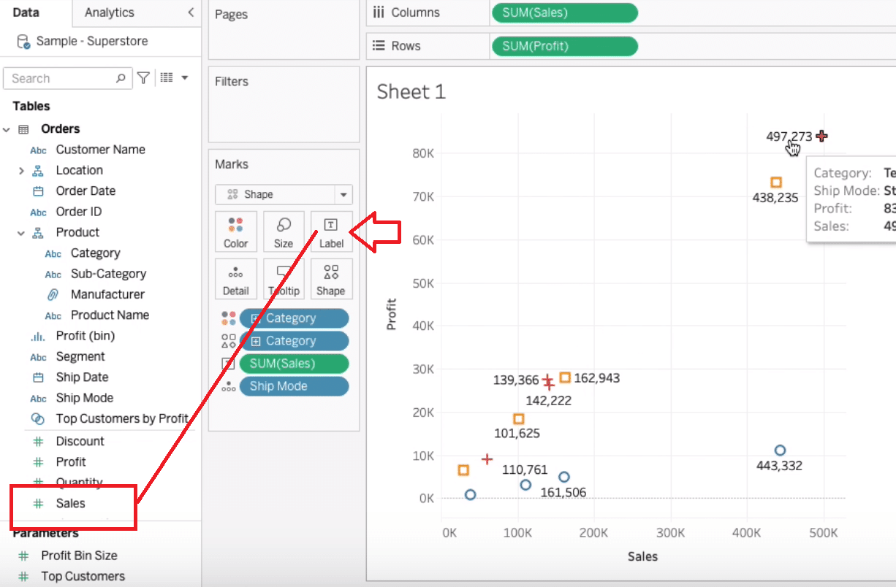Screen dimensions: 896x587
Task: Click the Sales axis title
Action: pyautogui.click(x=642, y=556)
